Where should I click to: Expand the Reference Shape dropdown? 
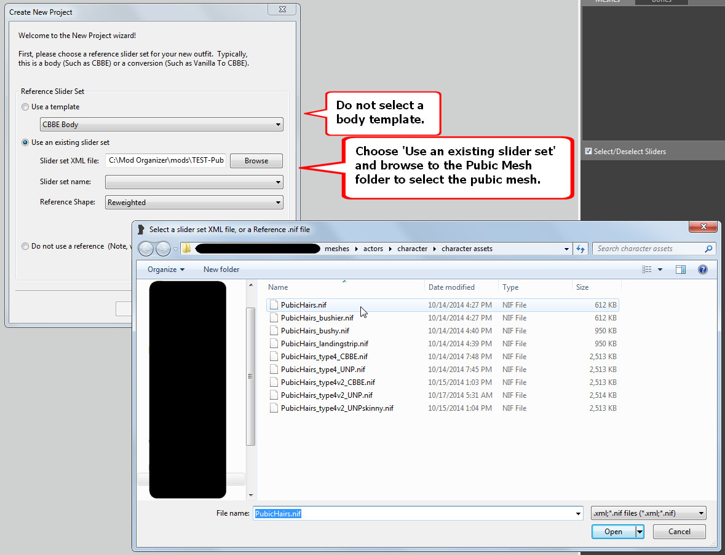click(x=194, y=203)
